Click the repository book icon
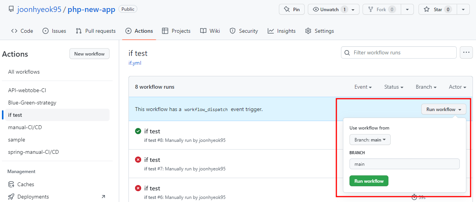The image size is (476, 202). pyautogui.click(x=11, y=10)
